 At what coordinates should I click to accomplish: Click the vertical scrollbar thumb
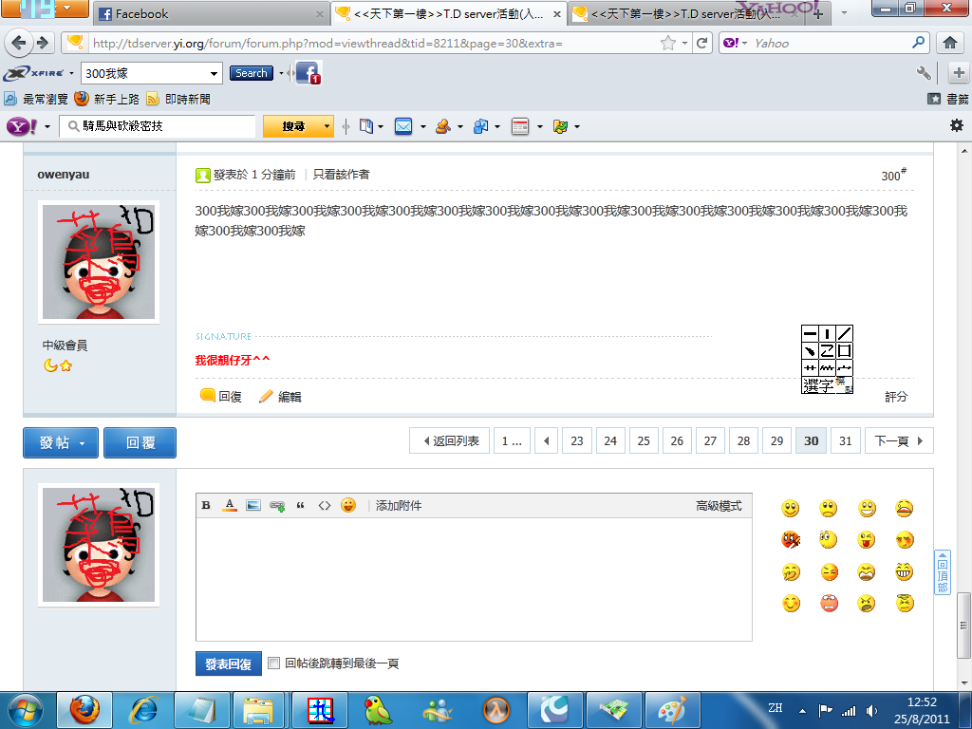(x=963, y=626)
